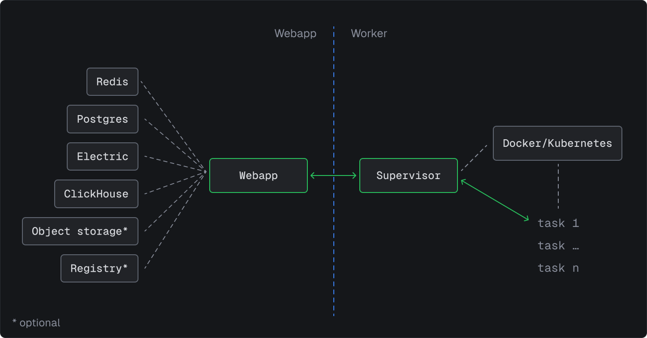This screenshot has height=338, width=647.
Task: Switch to the Worker section label
Action: [x=369, y=33]
